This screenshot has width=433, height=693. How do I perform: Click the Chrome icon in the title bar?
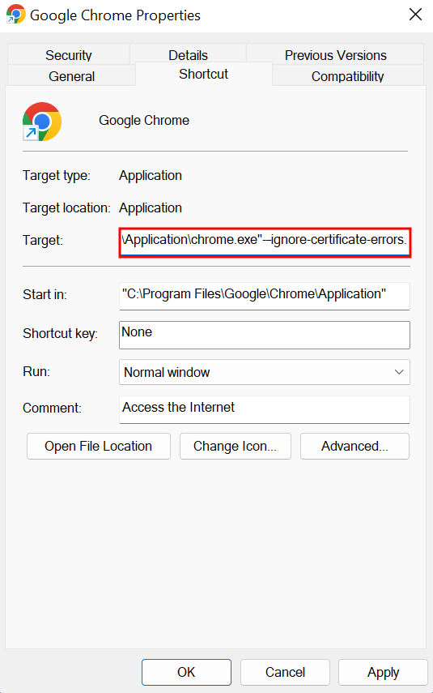point(16,14)
